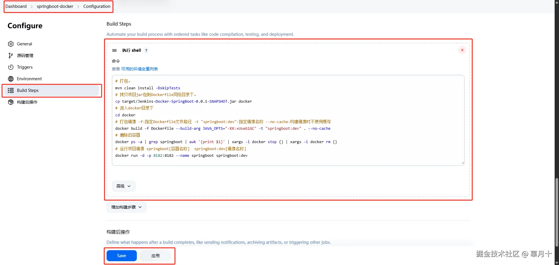559x265 pixels.
Task: Click the '# 删除旧容器' comment line
Action: pyautogui.click(x=128, y=135)
